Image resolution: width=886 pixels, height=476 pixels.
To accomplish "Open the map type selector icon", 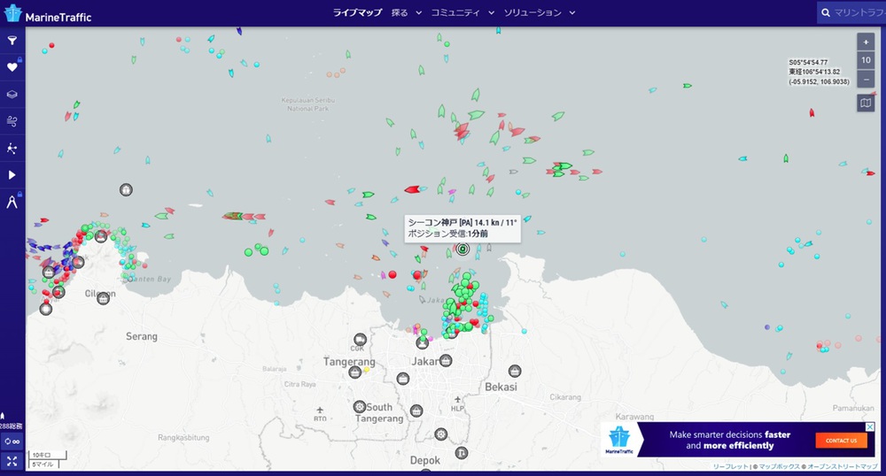I will (866, 104).
